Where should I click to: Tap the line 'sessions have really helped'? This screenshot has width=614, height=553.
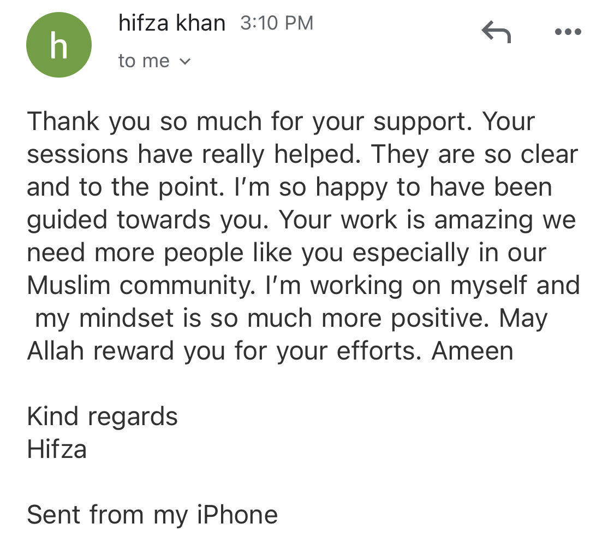tap(194, 154)
